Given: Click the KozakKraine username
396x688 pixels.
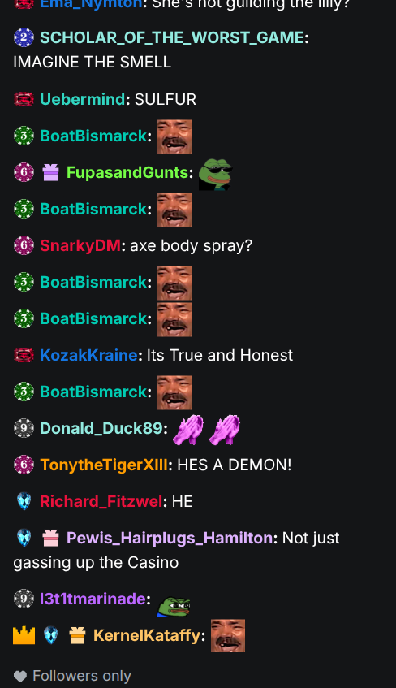Looking at the screenshot, I should pos(88,355).
